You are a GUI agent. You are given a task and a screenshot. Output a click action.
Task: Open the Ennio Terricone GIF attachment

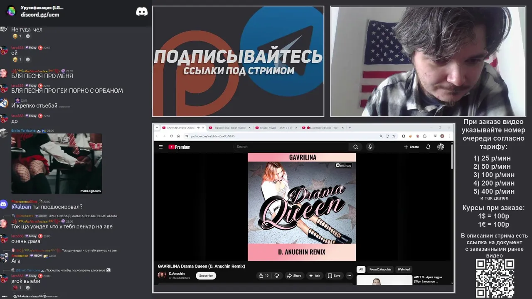(57, 164)
